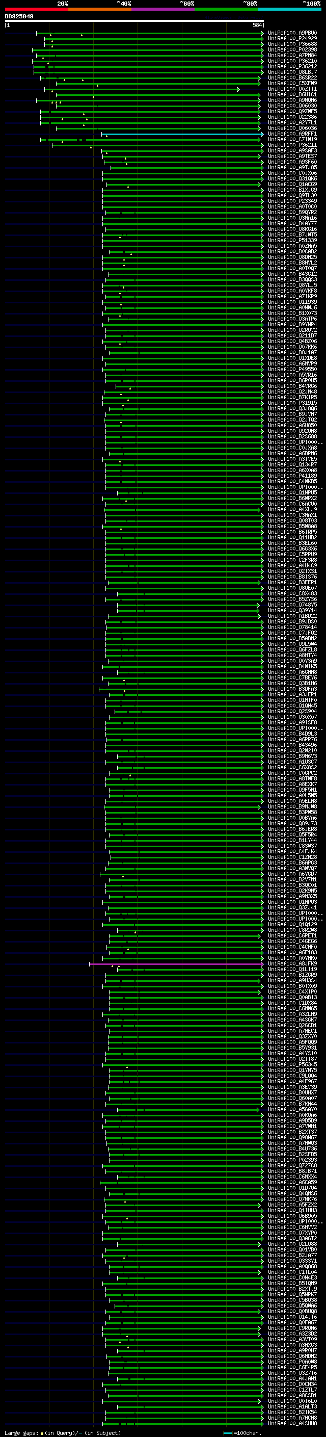Select the UniRef100_Q0ZII1 label
The image size is (326, 1437).
click(292, 89)
